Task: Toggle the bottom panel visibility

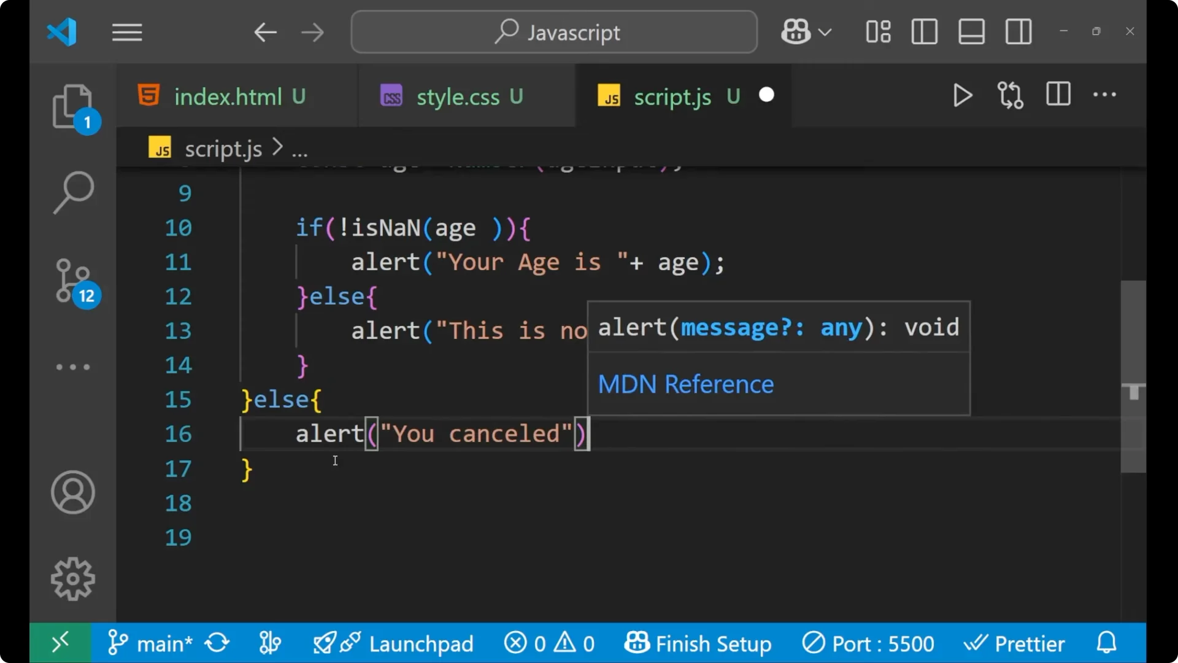Action: pyautogui.click(x=971, y=32)
